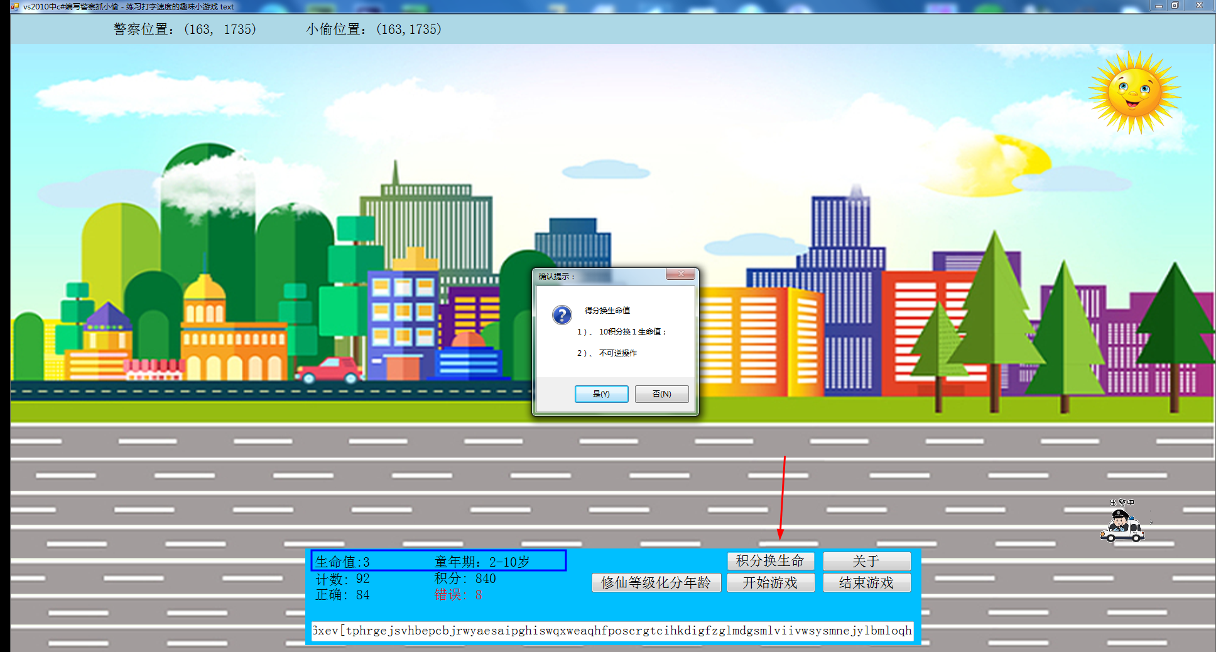This screenshot has height=652, width=1216.
Task: Click the 积分: 840 score text
Action: (465, 579)
